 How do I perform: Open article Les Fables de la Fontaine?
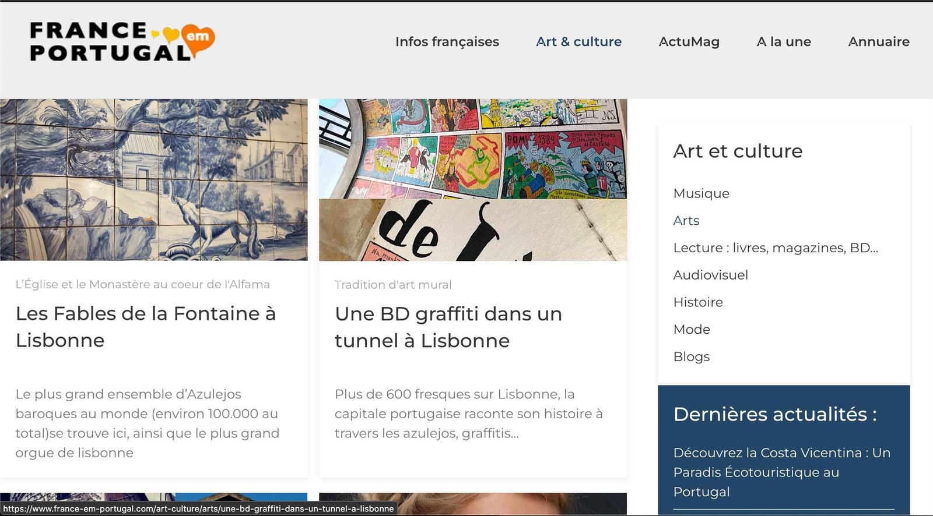click(146, 327)
